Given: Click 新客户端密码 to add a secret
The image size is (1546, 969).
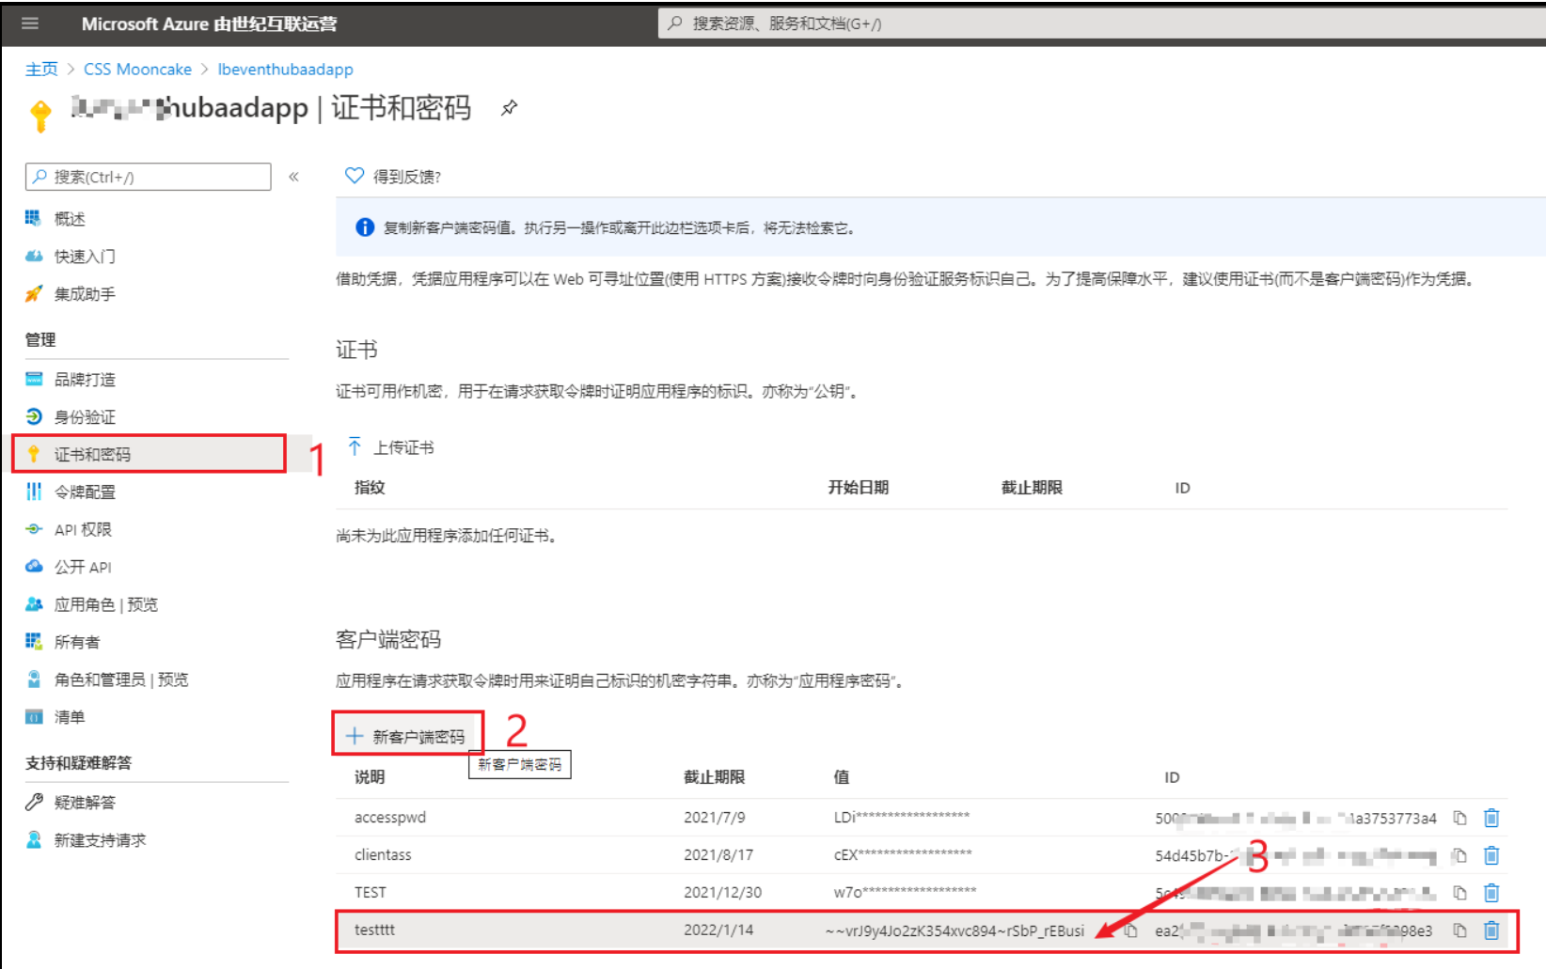Looking at the screenshot, I should click(x=407, y=736).
